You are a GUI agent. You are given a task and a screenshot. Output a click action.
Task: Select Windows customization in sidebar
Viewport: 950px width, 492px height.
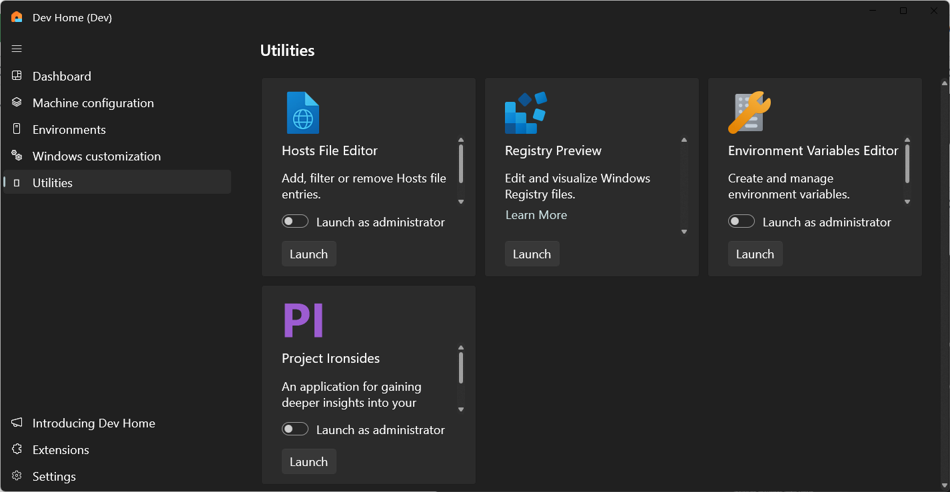click(x=117, y=156)
